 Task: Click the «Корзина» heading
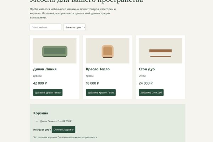pos(40,113)
